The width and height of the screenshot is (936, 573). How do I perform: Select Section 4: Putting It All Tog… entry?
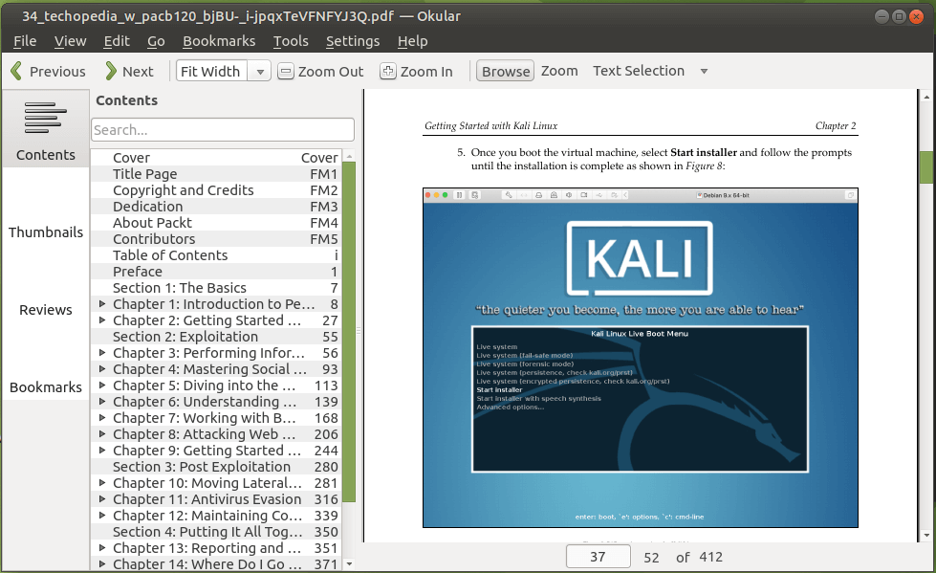(216, 532)
